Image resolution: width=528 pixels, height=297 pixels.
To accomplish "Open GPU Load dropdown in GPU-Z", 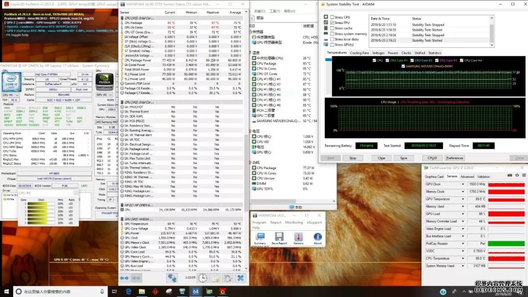I will [462, 214].
